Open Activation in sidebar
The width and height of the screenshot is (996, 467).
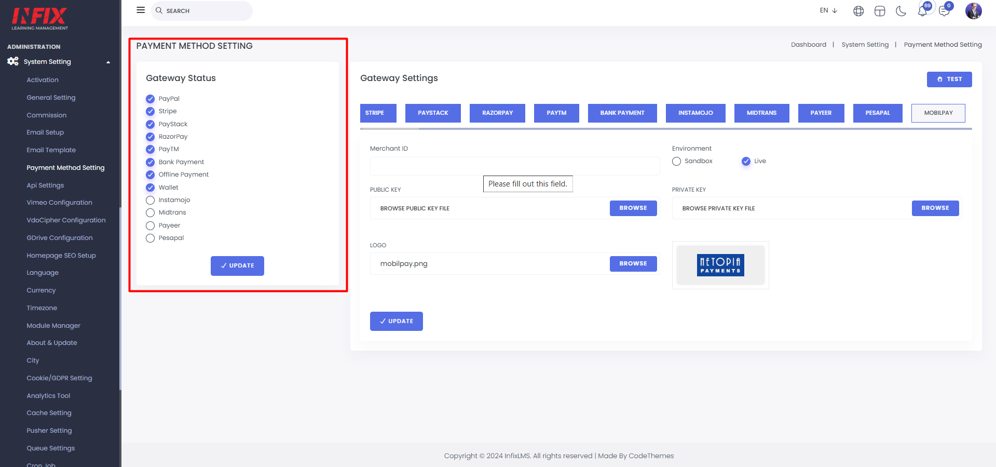pos(43,80)
